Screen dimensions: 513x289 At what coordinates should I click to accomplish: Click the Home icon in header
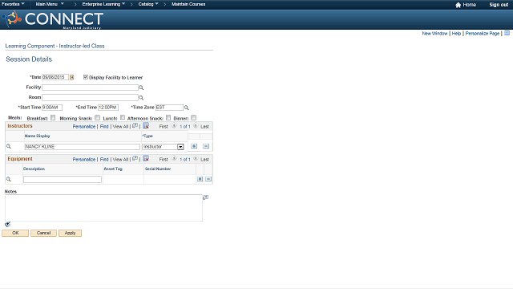(x=458, y=5)
